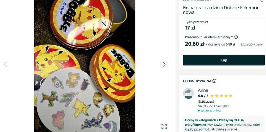
Task: Save listing with the heart icon
Action: (262, 1)
